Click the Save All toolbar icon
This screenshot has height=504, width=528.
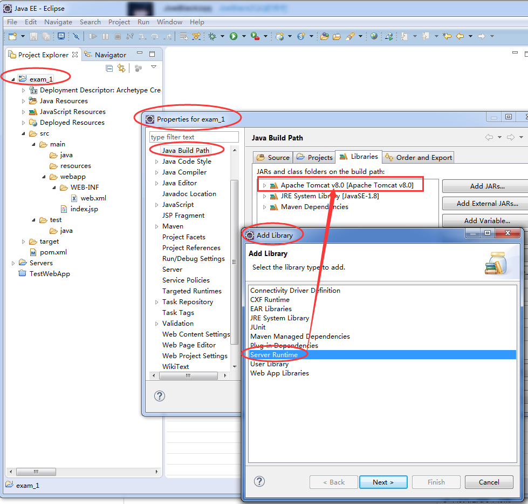46,36
